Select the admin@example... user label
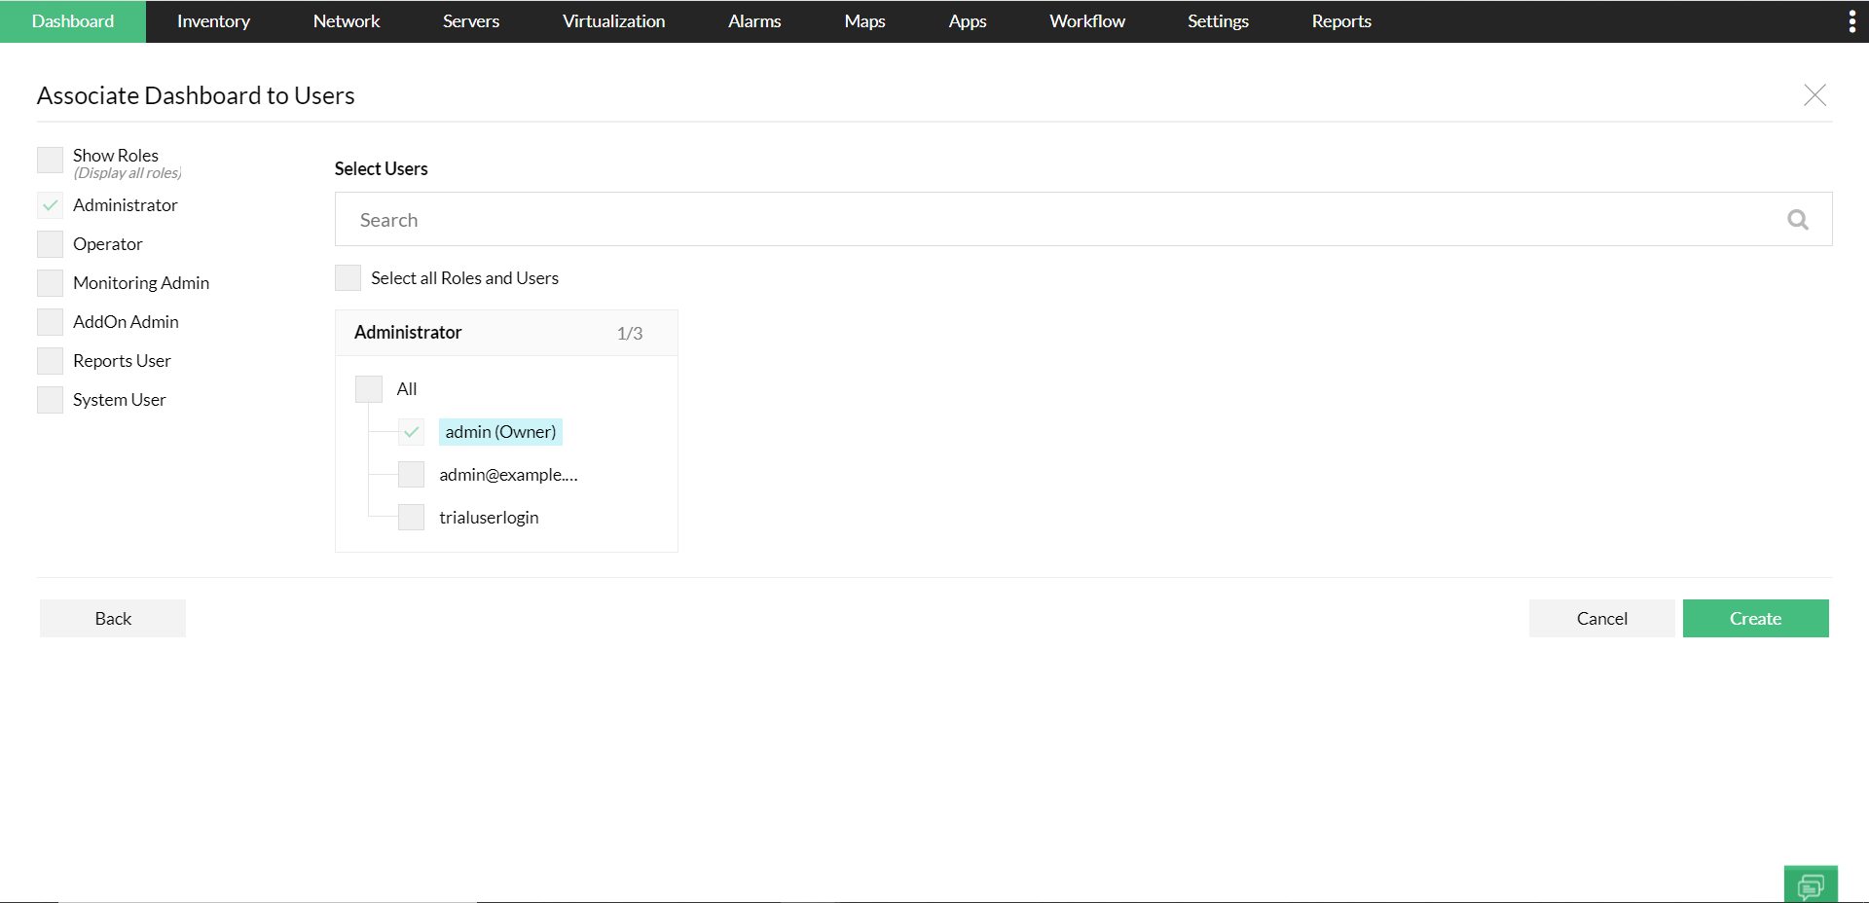 pyautogui.click(x=508, y=475)
